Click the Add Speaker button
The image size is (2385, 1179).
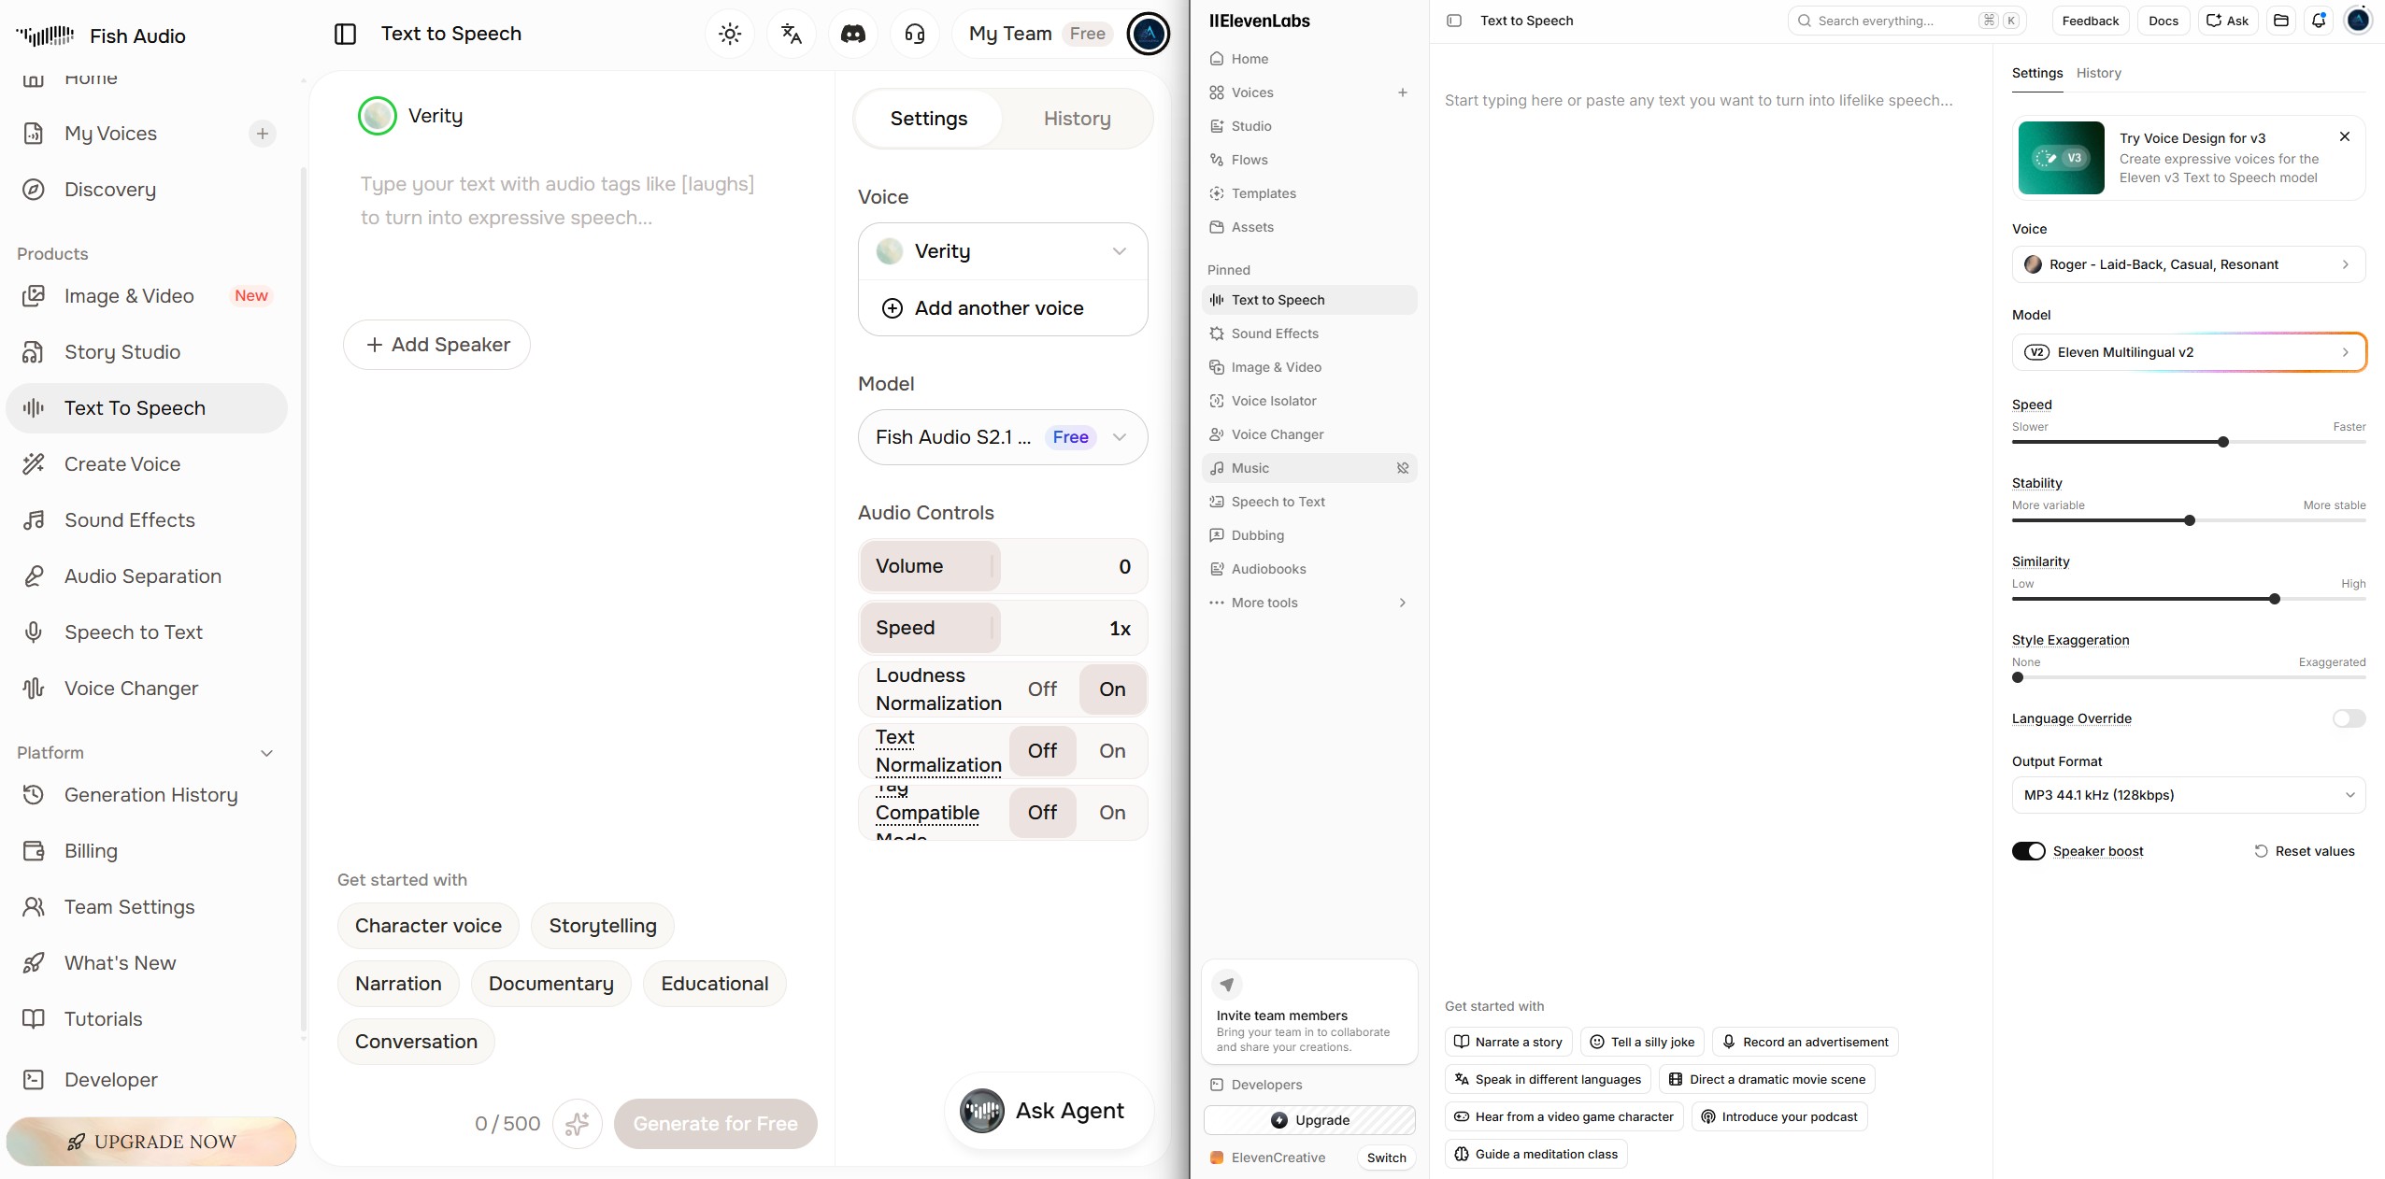coord(436,345)
